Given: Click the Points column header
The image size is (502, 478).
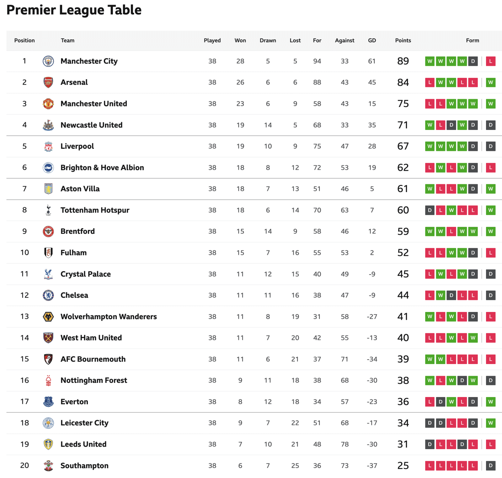Looking at the screenshot, I should tap(403, 40).
